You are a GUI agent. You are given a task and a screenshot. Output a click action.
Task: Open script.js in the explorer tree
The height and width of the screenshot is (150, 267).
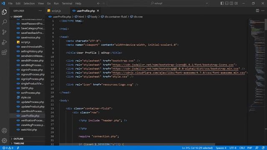click(x=25, y=42)
